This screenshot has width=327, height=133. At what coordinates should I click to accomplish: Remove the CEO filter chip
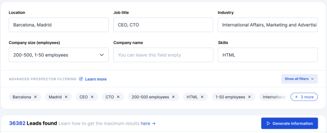pos(92,97)
